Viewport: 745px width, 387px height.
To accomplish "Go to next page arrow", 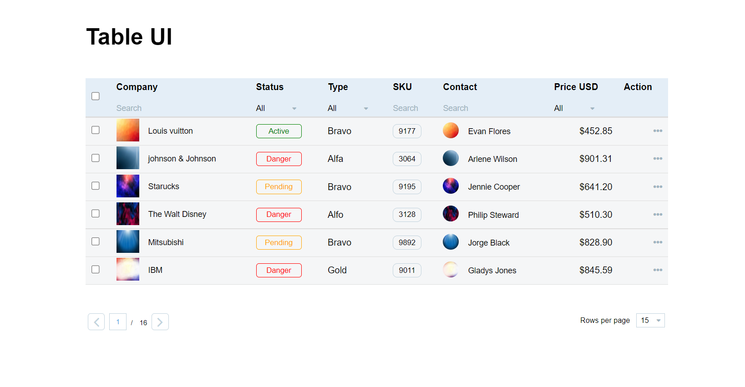I will [x=160, y=322].
